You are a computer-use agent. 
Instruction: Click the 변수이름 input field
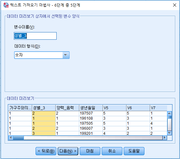(35, 36)
